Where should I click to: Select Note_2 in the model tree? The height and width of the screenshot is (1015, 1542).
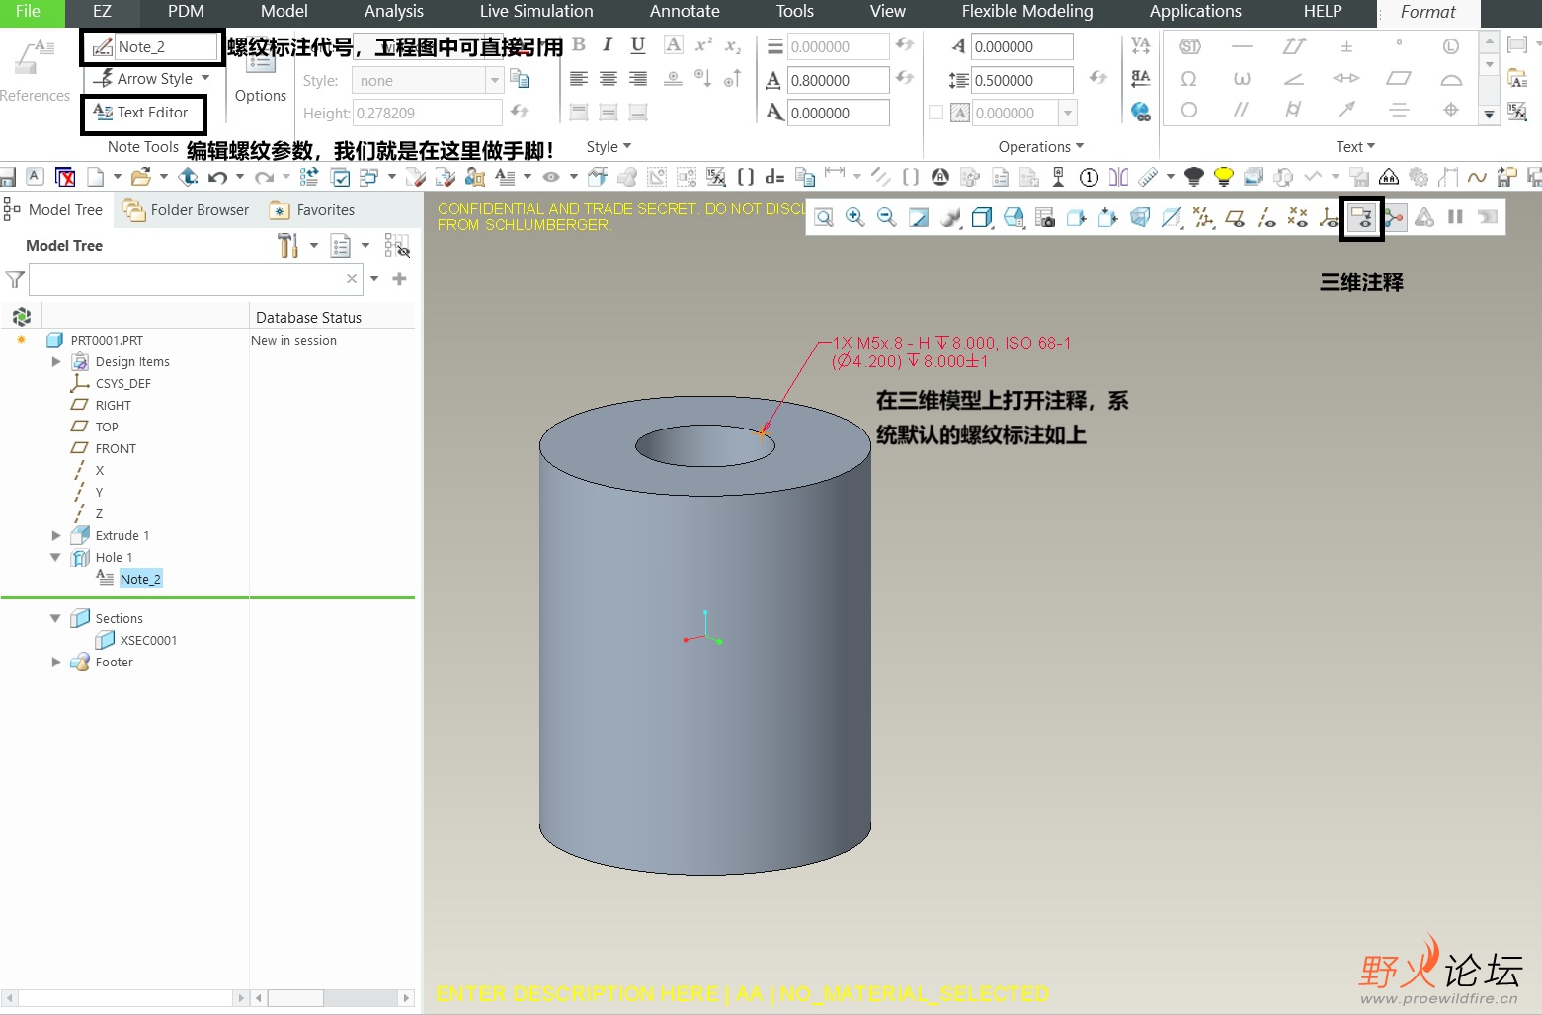[139, 579]
